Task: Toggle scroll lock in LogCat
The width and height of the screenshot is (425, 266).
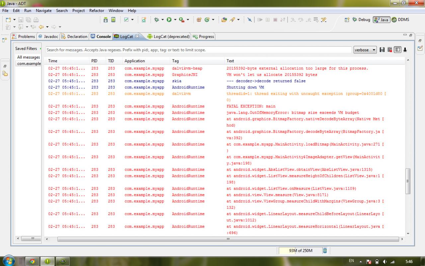Action: [x=405, y=50]
